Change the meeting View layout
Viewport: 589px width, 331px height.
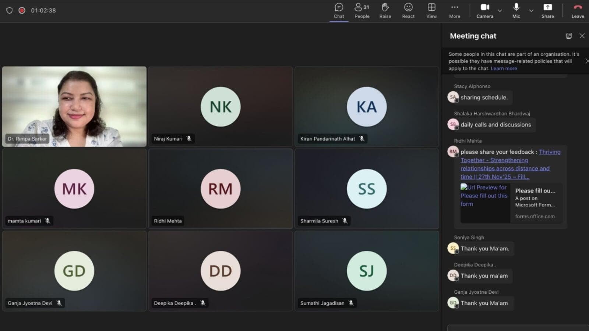tap(431, 11)
